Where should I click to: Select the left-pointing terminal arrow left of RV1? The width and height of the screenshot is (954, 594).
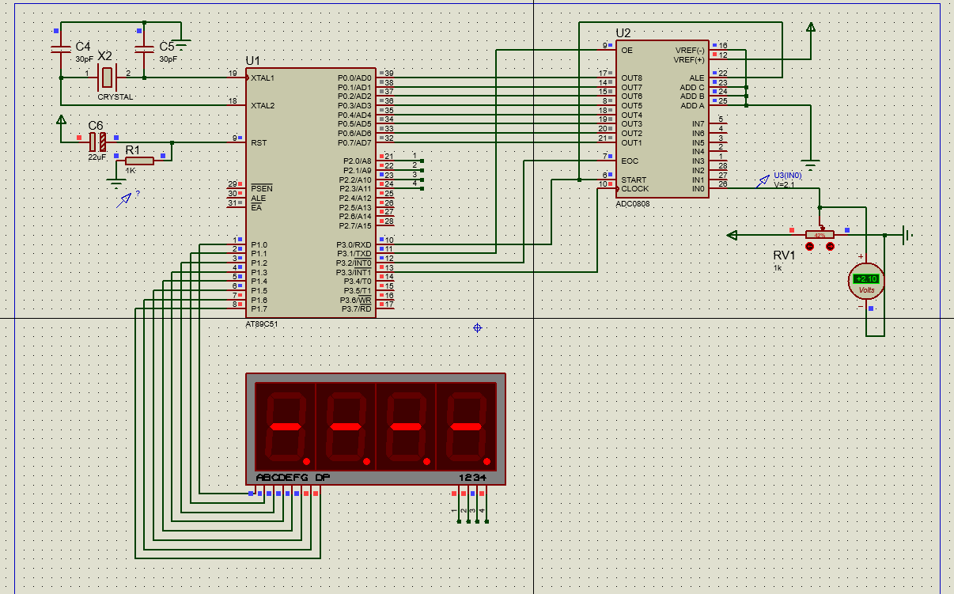tap(732, 235)
